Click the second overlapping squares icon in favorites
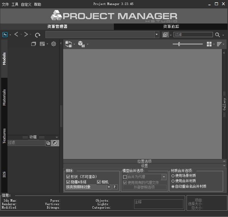 pyautogui.click(x=55, y=143)
